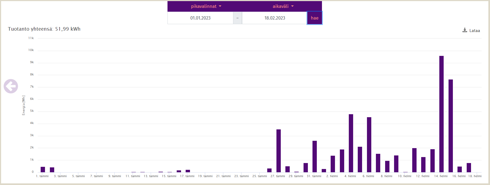This screenshot has height=185, width=490.
Task: Click the Energia [Wh] axis label
Action: [x=24, y=105]
